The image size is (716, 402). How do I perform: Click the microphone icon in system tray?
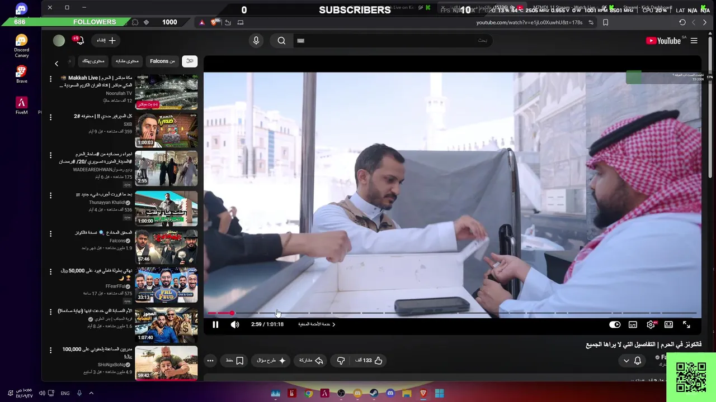point(79,393)
